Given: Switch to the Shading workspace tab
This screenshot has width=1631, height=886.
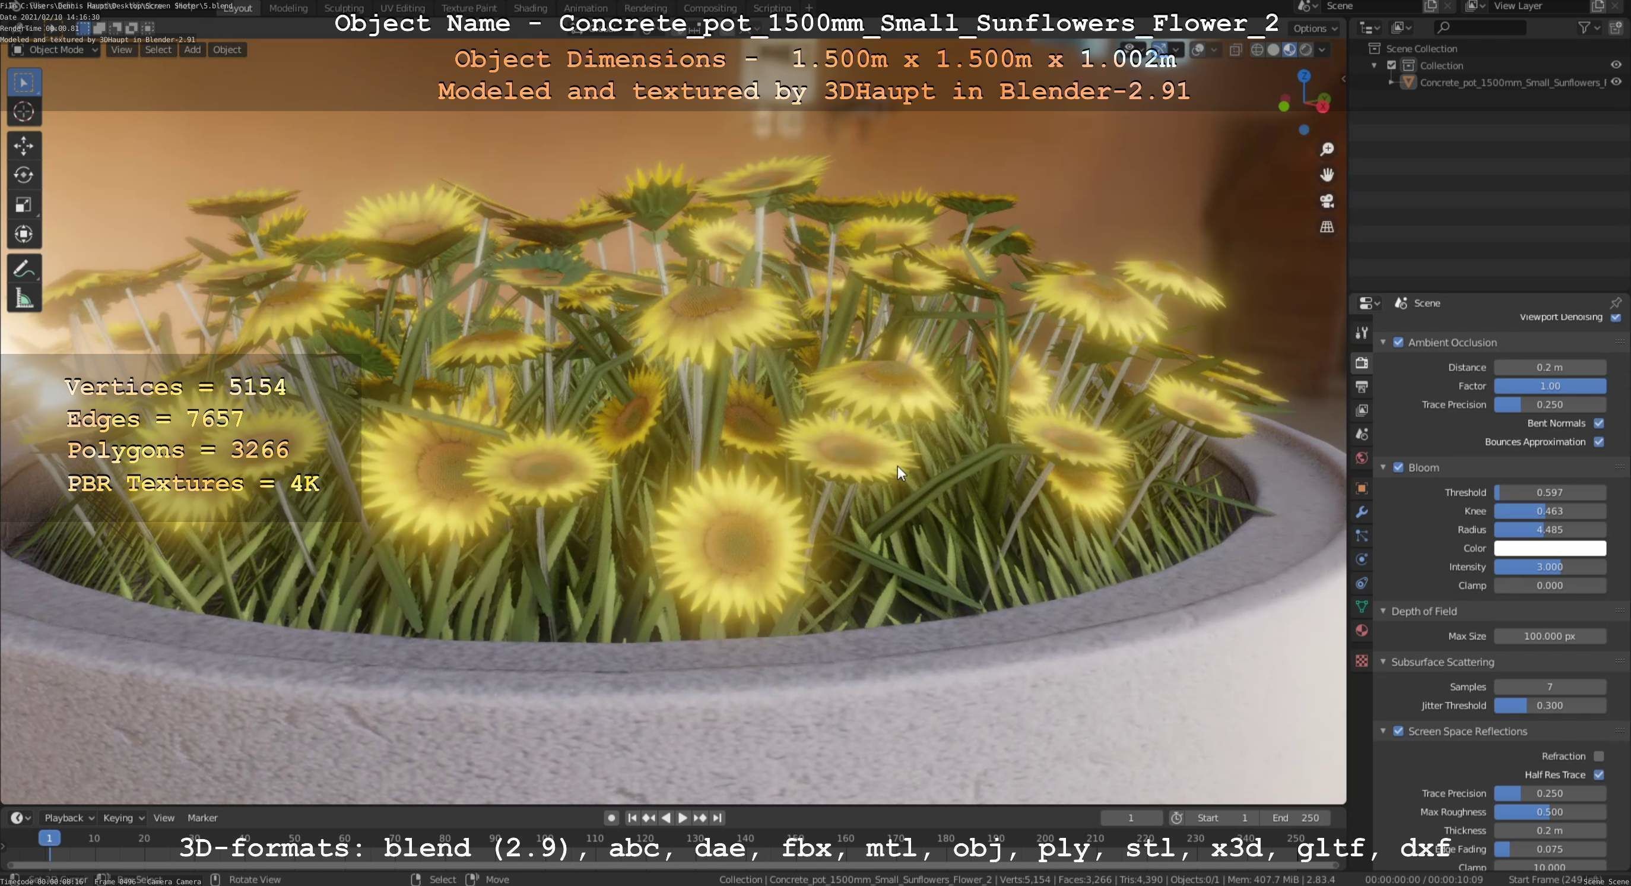Looking at the screenshot, I should pos(530,8).
